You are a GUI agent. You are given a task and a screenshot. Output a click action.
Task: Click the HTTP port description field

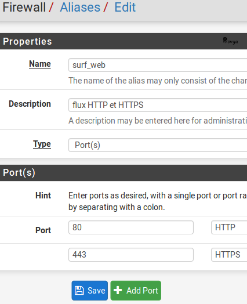[229, 227]
